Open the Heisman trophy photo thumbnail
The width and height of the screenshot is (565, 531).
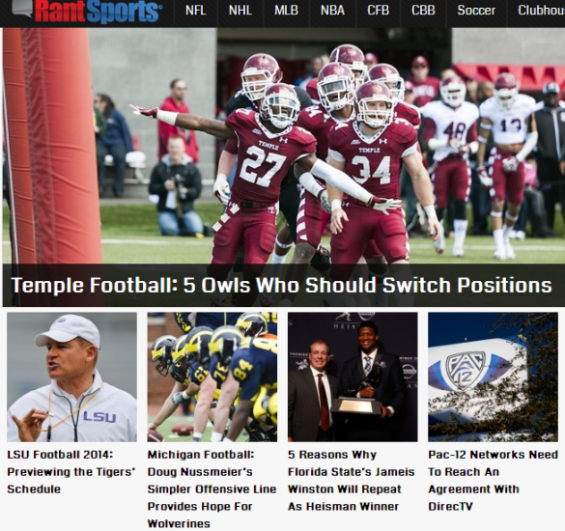(x=353, y=377)
